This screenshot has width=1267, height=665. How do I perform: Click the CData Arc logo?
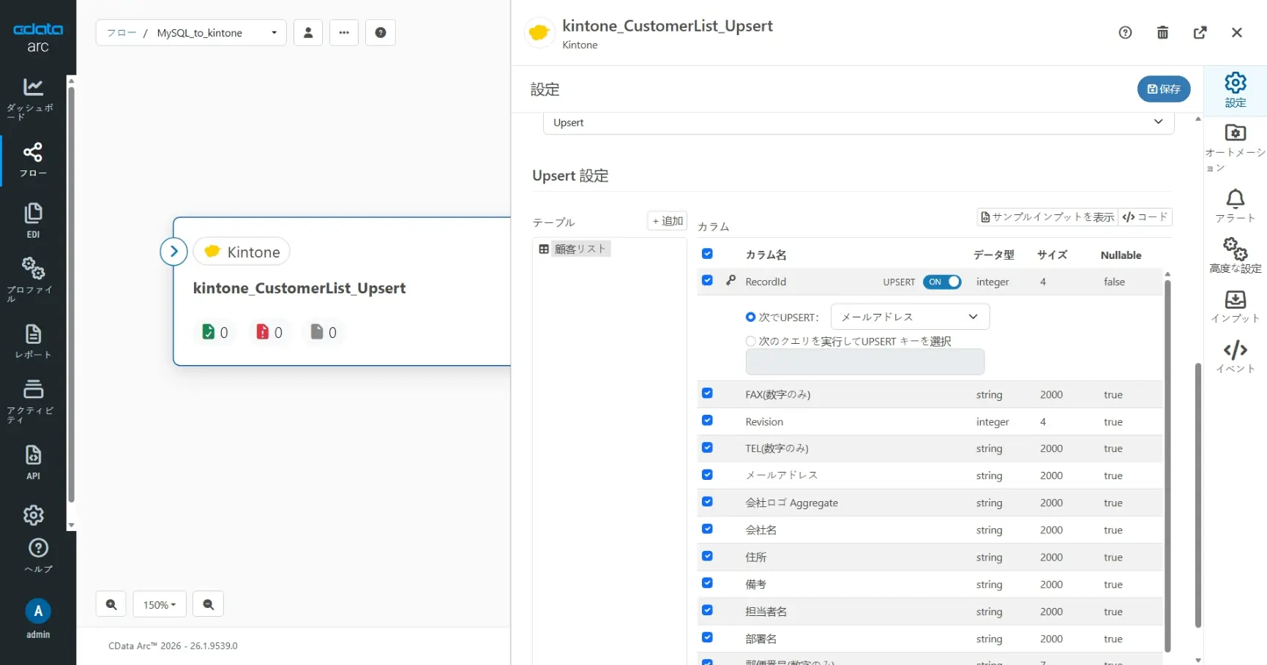(x=38, y=37)
